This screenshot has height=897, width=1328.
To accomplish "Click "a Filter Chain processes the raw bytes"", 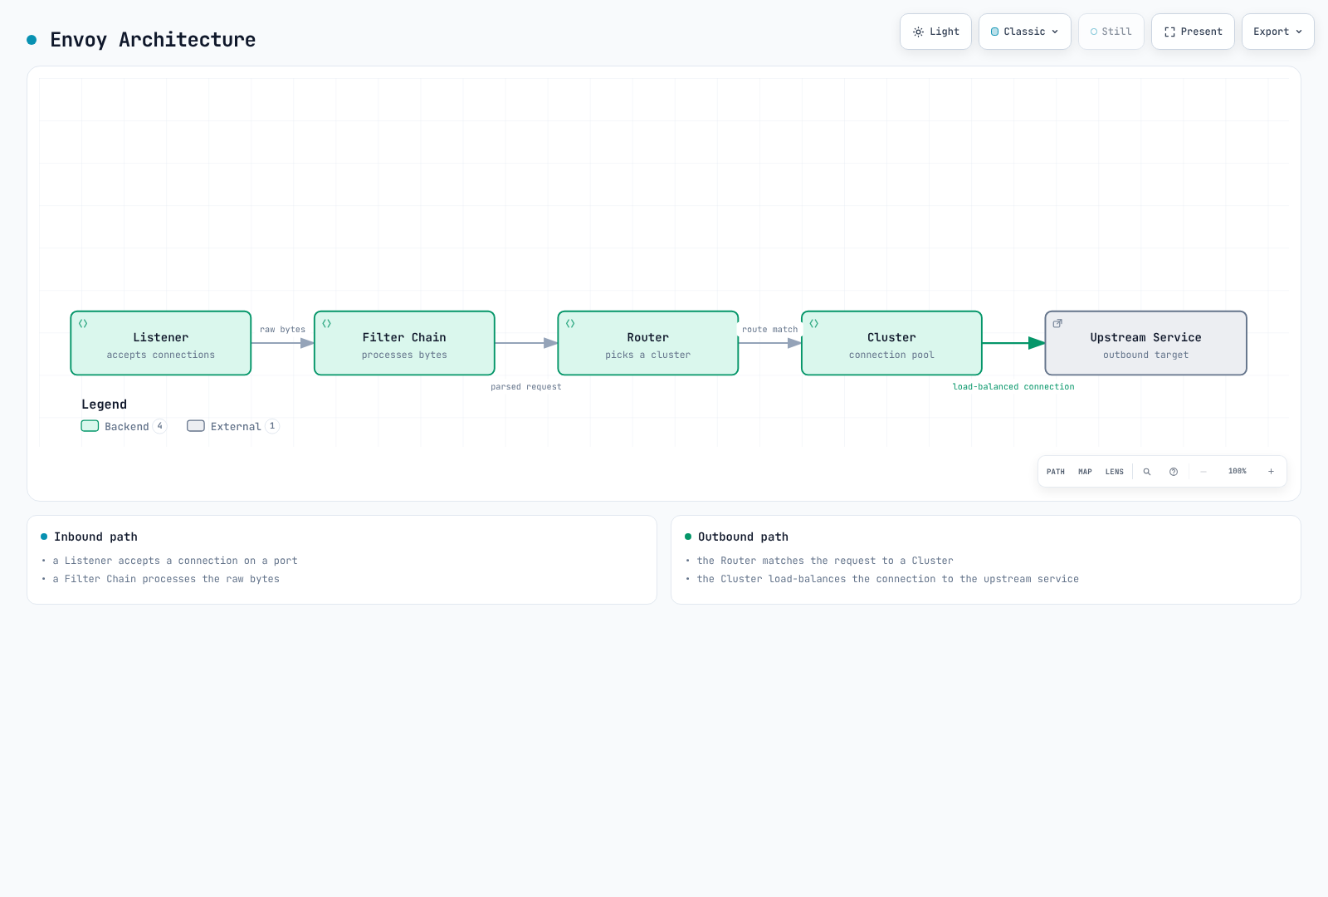I will click(166, 579).
